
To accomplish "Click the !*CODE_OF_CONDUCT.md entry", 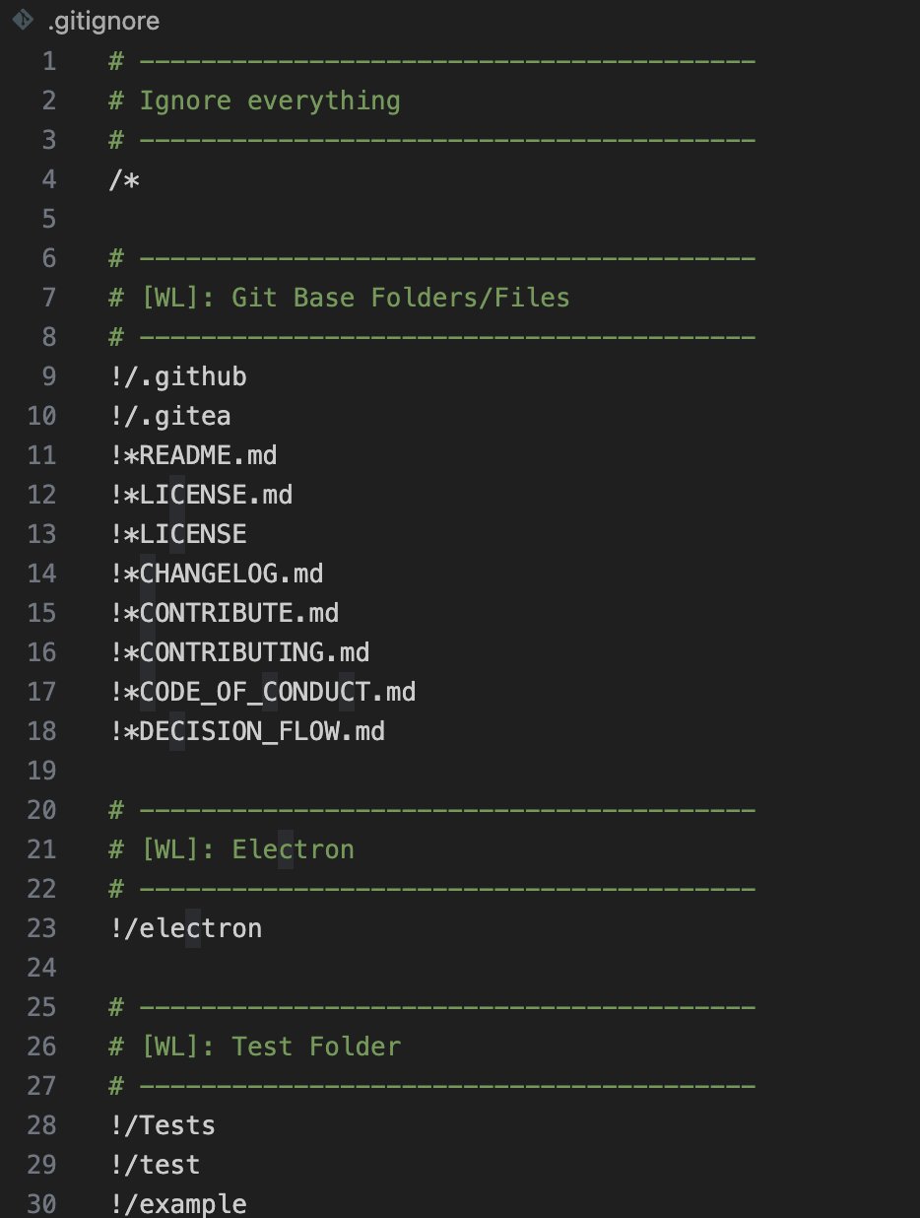I will 263,692.
